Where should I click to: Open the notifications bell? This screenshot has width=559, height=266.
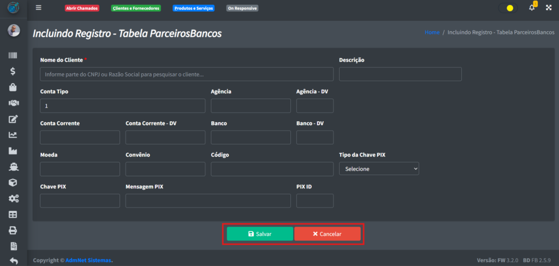(x=532, y=8)
